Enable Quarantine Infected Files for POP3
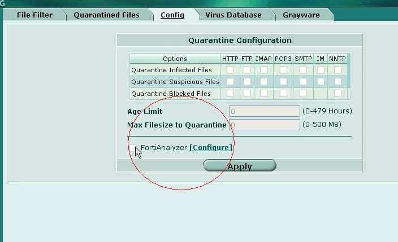This screenshot has height=242, width=398. [284, 70]
